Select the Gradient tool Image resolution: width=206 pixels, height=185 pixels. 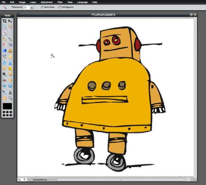pyautogui.click(x=4, y=51)
